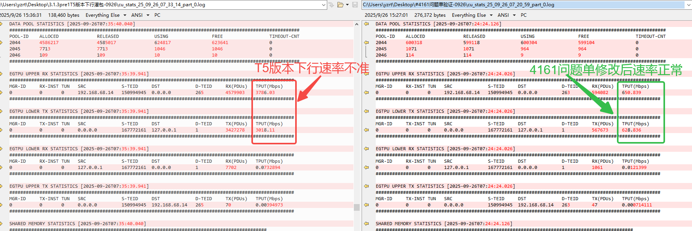This screenshot has height=231, width=692.
Task: Click copy-to-left arrow on right TPUT 650.839 row
Action: 366,92
